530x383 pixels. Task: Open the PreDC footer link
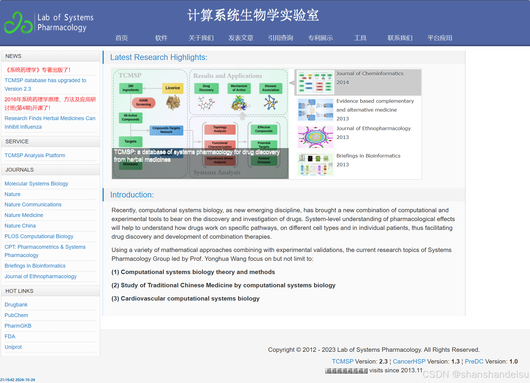(474, 362)
